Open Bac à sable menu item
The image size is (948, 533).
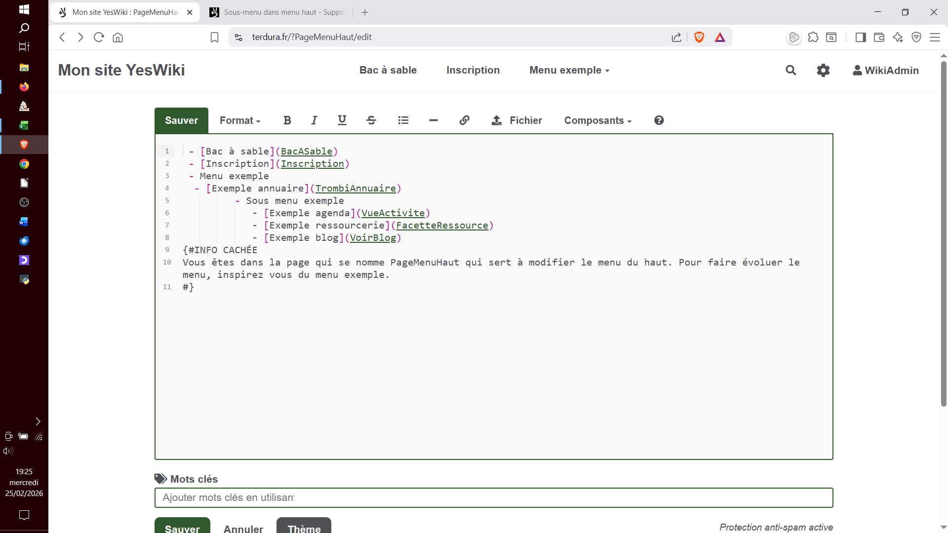[x=388, y=70]
